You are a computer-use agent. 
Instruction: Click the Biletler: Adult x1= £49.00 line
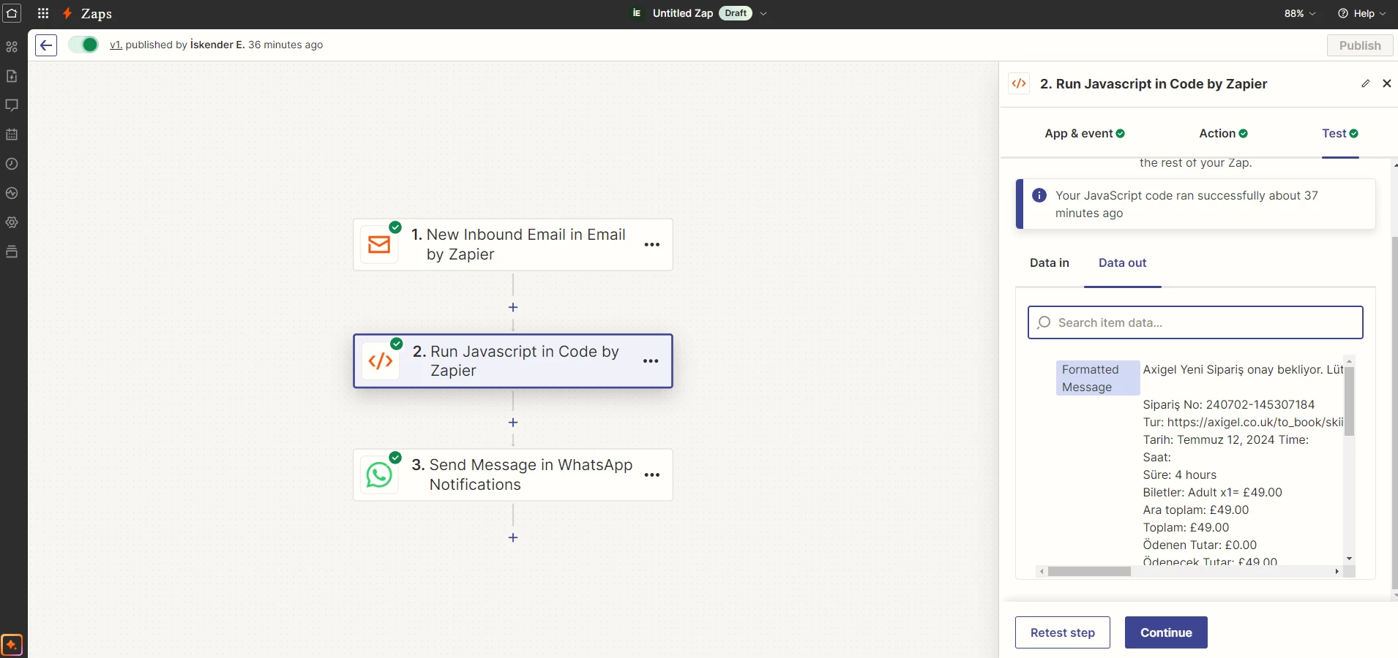click(x=1212, y=492)
